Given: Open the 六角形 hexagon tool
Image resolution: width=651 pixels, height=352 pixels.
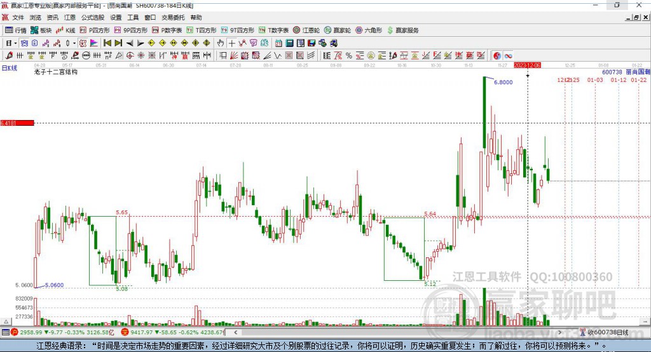Looking at the screenshot, I should [x=369, y=30].
